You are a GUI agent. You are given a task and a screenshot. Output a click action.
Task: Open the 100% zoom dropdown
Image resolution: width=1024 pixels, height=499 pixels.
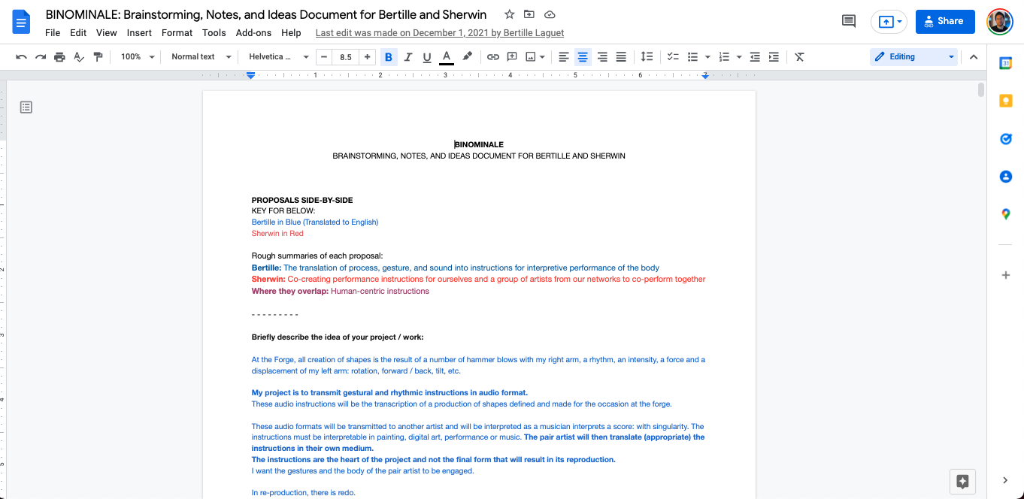coord(138,57)
